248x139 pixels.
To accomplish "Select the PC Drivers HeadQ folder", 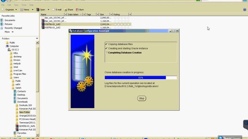I will pyautogui.click(x=28, y=119).
